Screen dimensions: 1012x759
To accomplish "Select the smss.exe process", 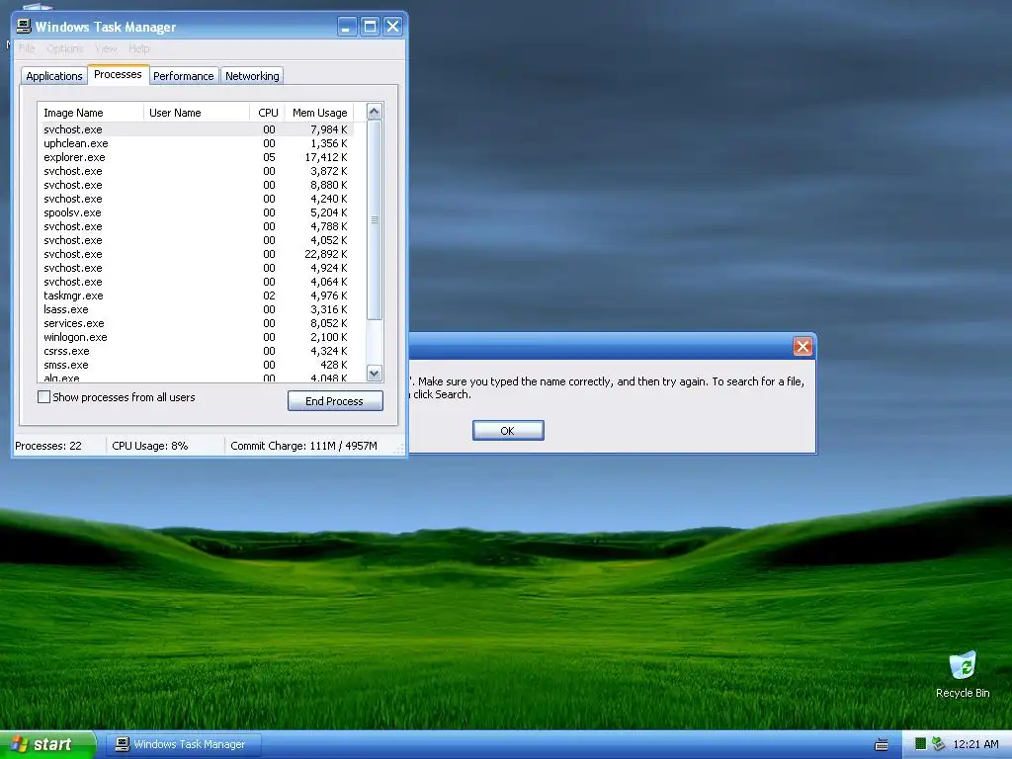I will pyautogui.click(x=196, y=365).
